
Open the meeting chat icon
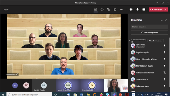point(102,10)
